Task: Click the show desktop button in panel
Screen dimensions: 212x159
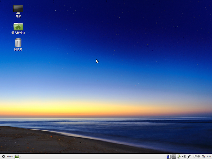Action: [x=17, y=157]
